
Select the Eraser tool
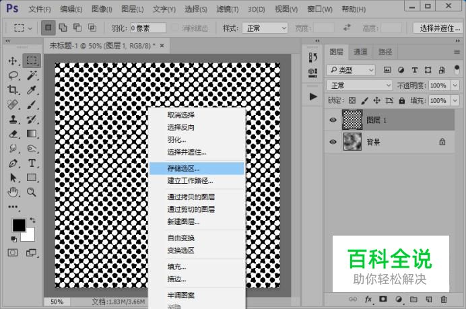(x=13, y=134)
